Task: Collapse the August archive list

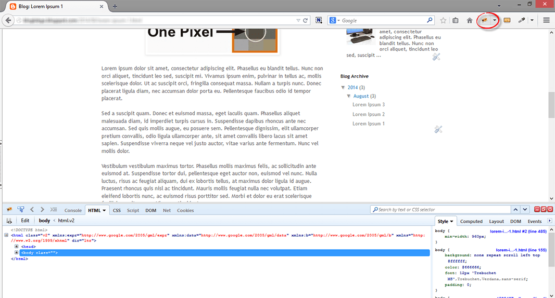Action: coord(349,96)
